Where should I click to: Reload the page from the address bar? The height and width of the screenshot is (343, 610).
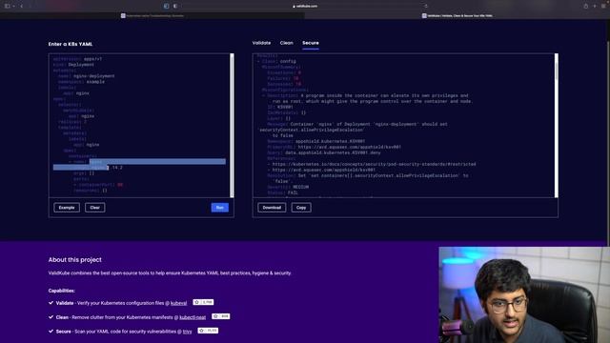(x=426, y=7)
